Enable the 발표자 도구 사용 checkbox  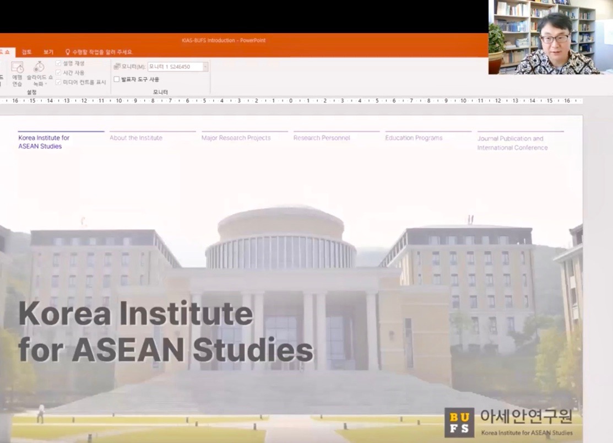coord(116,79)
